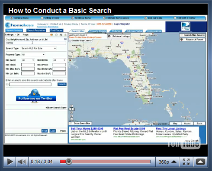Click the Follow me on Twitter bird banner

click(x=36, y=96)
